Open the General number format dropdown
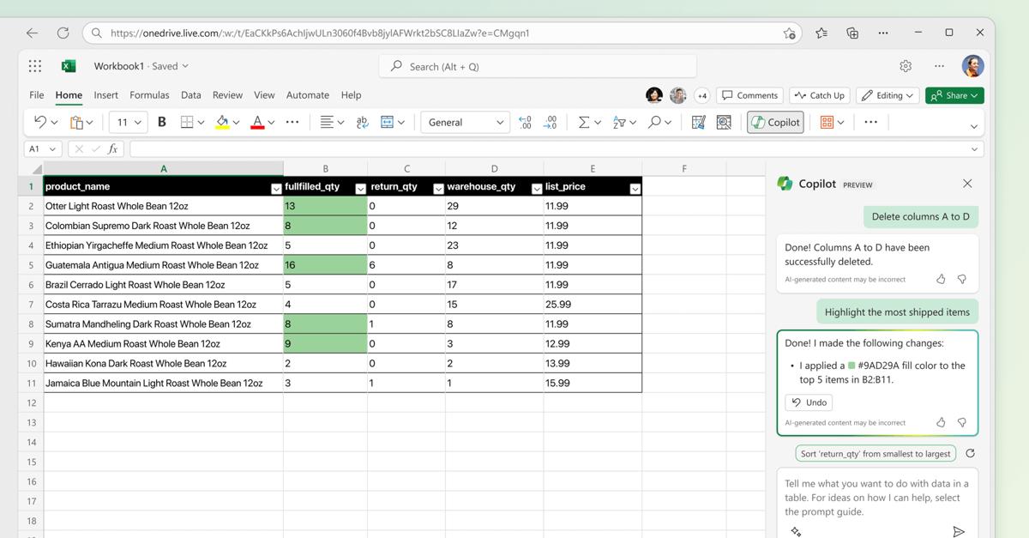1029x538 pixels. coord(465,122)
